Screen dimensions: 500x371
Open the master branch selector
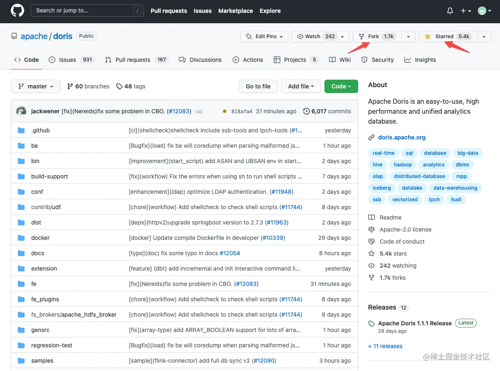point(36,86)
